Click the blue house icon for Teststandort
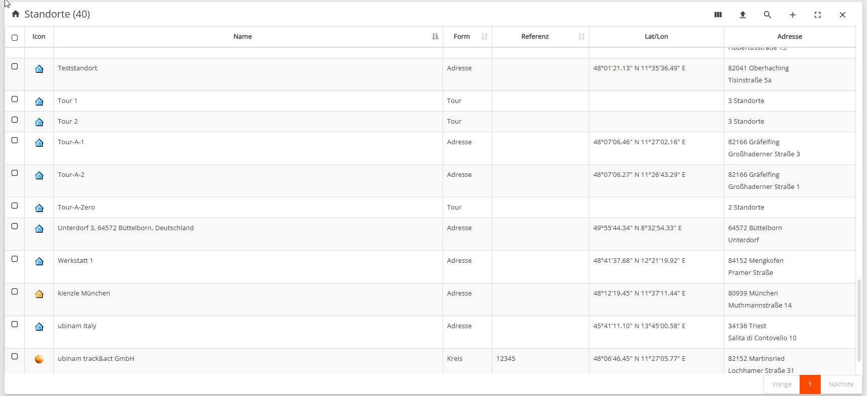 point(39,69)
